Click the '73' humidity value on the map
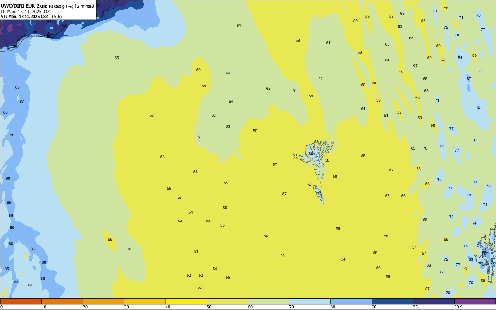 (x=435, y=11)
